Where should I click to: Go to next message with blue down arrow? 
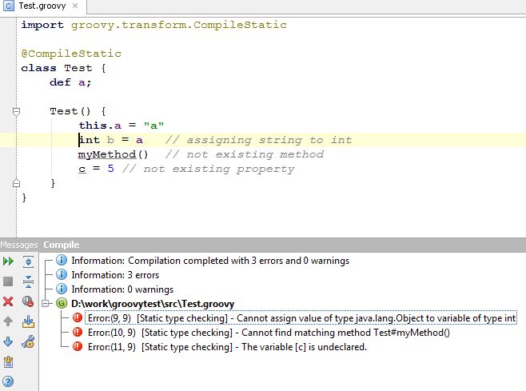tap(8, 341)
